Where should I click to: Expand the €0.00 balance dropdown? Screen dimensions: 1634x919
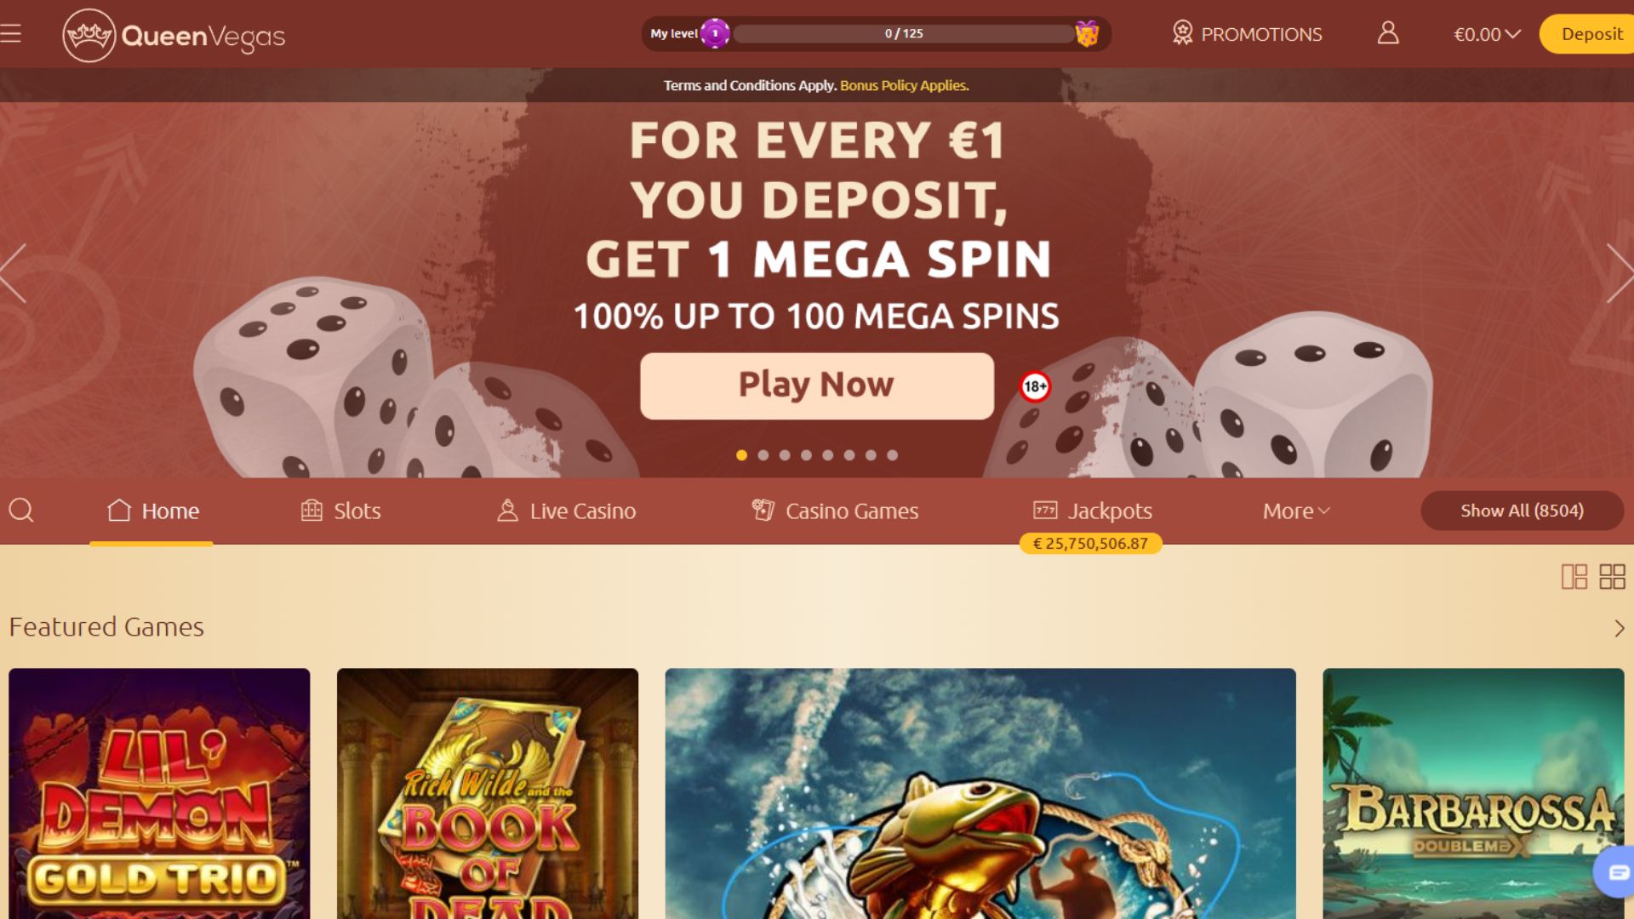click(x=1487, y=34)
